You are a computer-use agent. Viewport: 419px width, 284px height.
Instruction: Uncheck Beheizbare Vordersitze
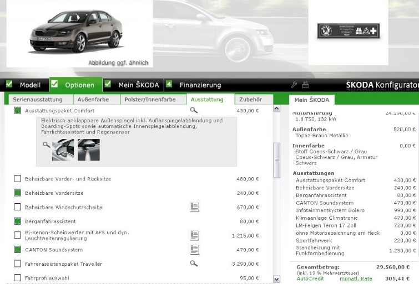pos(17,193)
